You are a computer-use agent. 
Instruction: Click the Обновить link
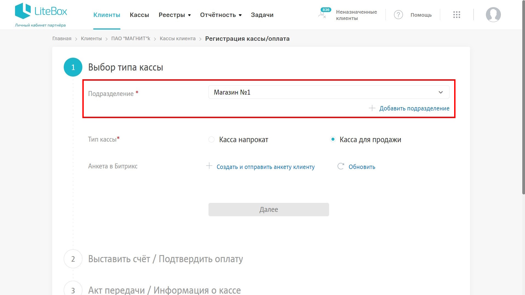click(362, 167)
